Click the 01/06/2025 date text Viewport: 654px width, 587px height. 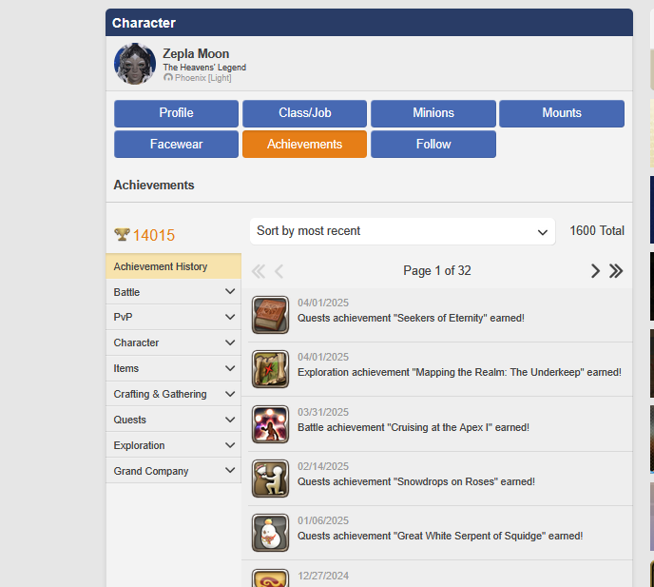(x=323, y=520)
